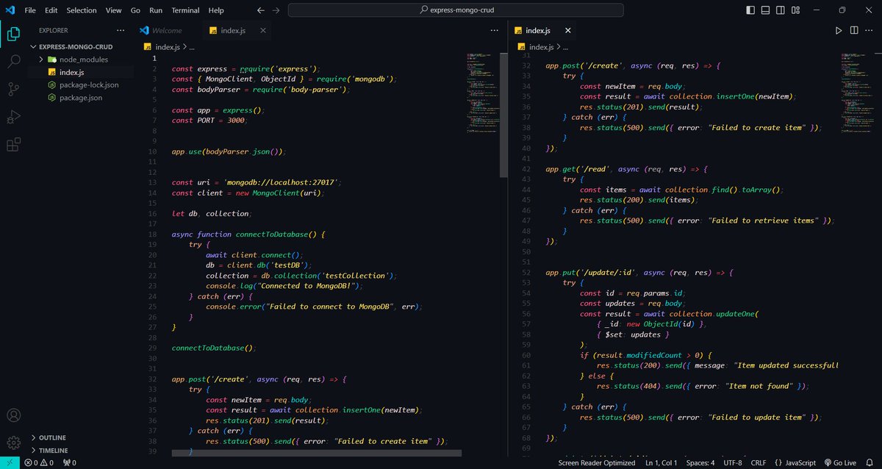Open the Selection menu
This screenshot has width=882, height=469.
(x=81, y=10)
